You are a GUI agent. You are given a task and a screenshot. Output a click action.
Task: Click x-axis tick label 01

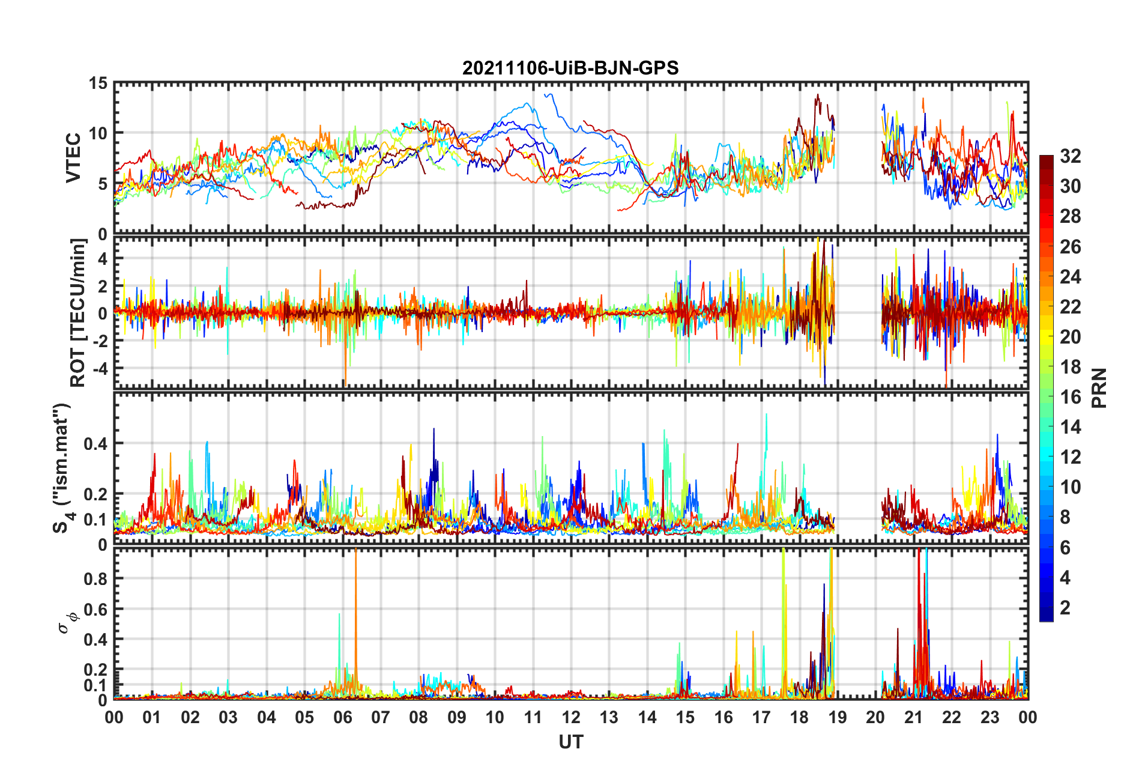point(152,717)
